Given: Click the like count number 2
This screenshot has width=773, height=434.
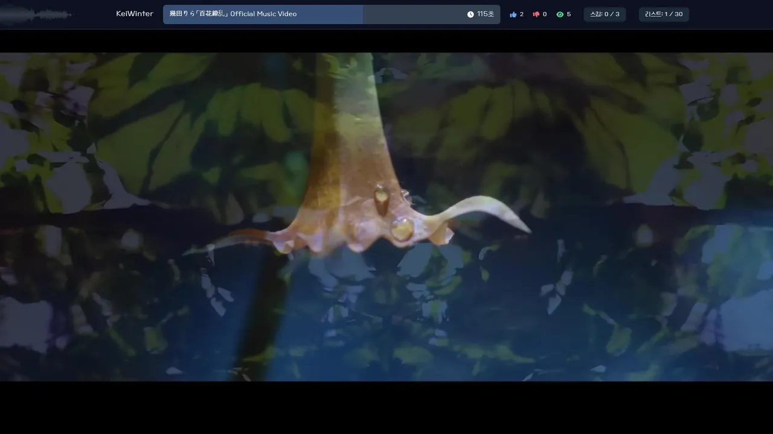Looking at the screenshot, I should click(x=522, y=14).
